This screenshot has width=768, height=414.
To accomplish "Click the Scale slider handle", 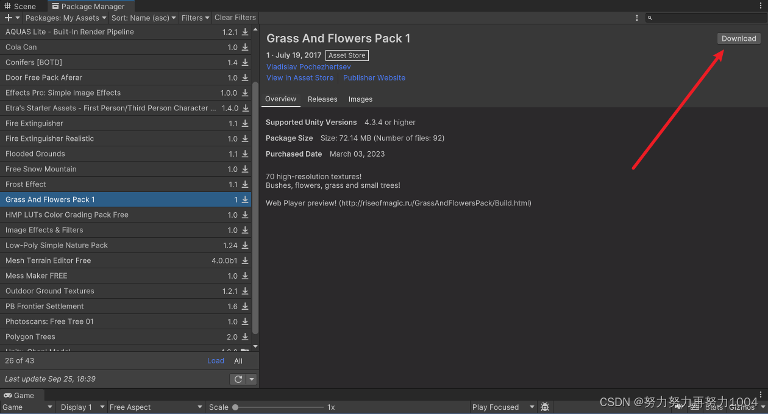I will [235, 407].
